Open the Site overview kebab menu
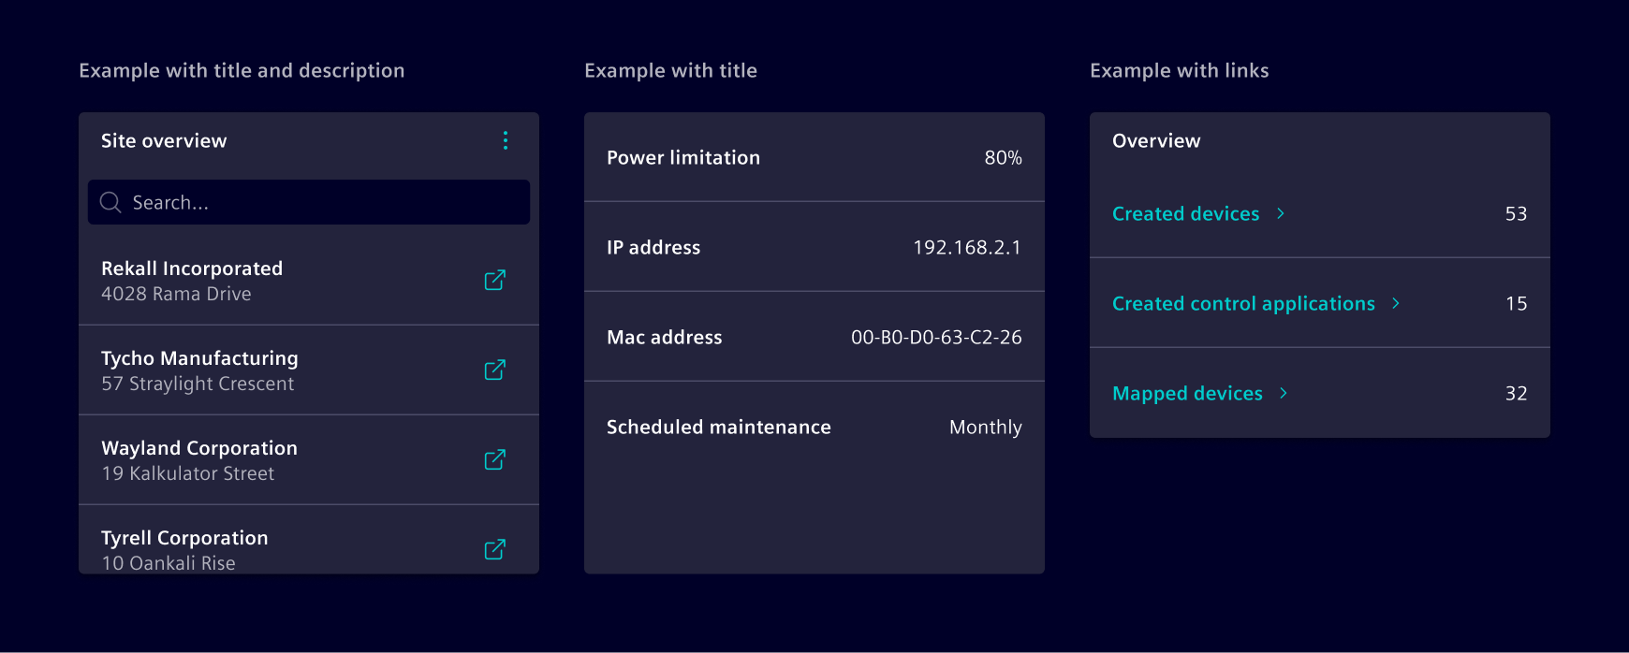Viewport: 1629px width, 653px height. tap(506, 140)
